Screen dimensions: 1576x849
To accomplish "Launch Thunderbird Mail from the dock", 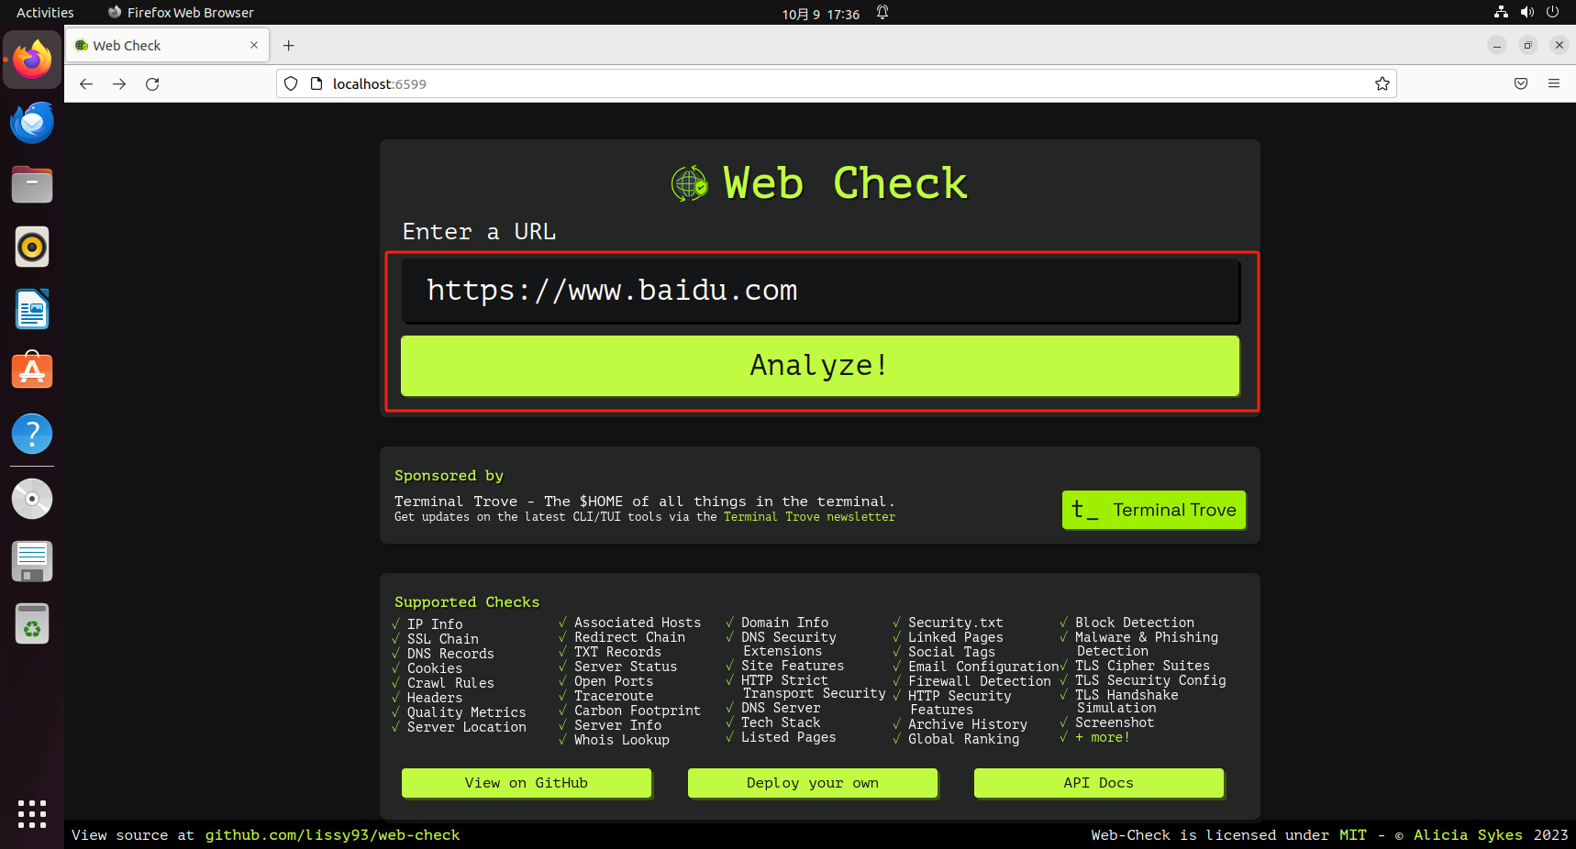I will [32, 122].
